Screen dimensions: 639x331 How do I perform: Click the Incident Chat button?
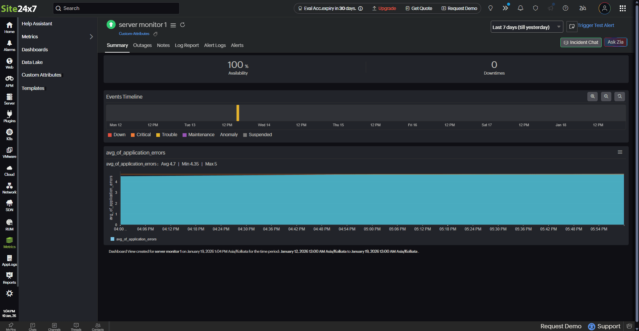tap(581, 42)
